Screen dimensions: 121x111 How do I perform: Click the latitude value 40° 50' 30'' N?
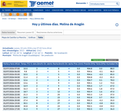(16, 53)
